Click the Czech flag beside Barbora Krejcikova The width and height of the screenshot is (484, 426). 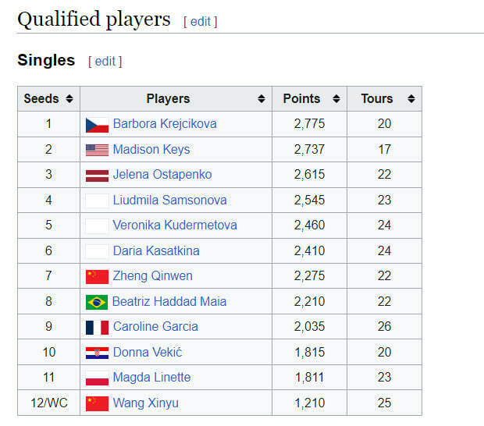point(97,124)
